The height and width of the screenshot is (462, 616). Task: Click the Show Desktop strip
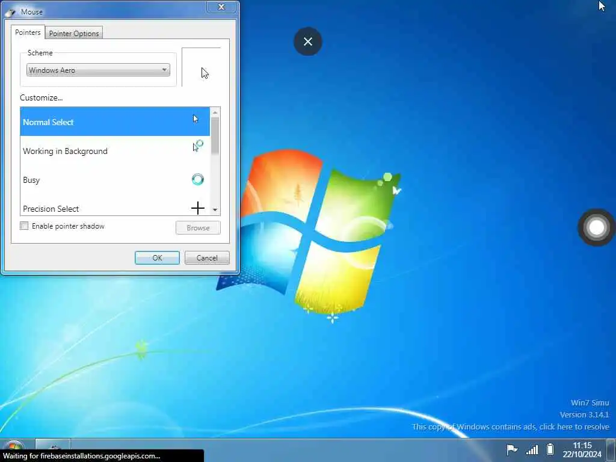(611, 450)
